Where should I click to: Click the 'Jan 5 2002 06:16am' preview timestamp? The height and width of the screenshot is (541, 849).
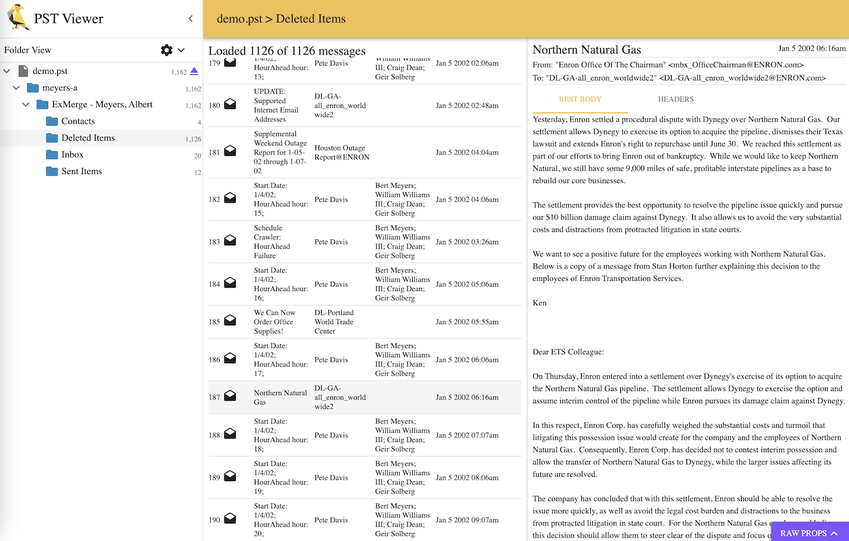[x=811, y=48]
